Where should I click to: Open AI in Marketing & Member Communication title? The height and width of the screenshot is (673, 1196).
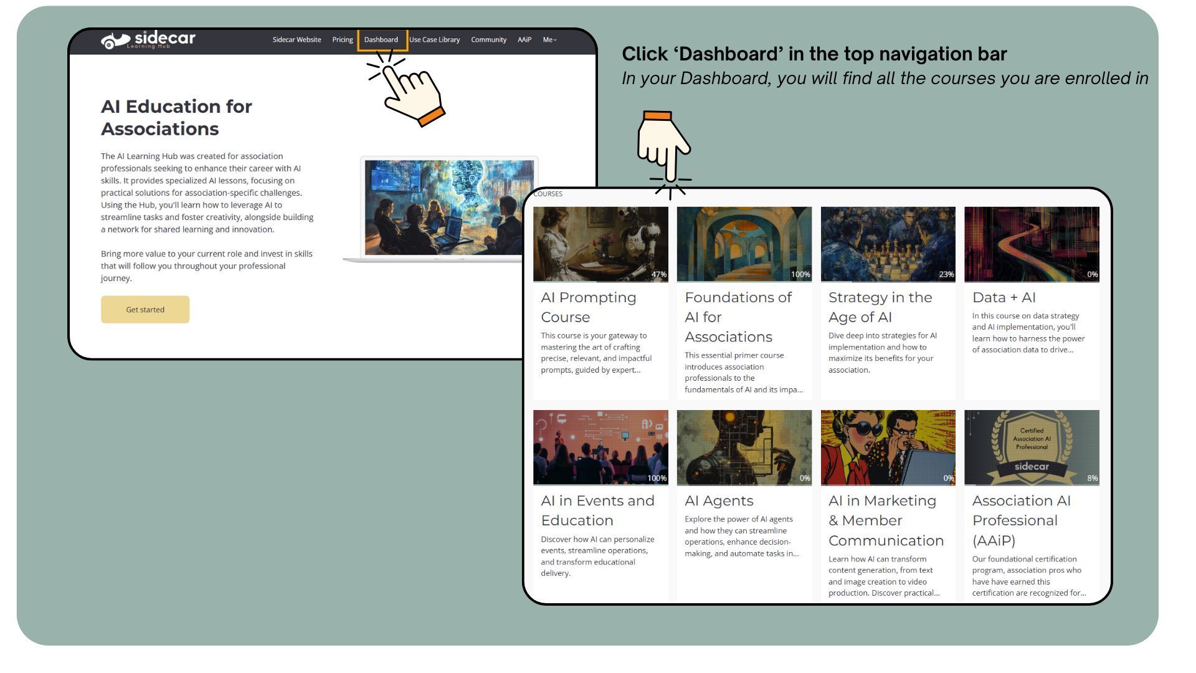point(885,520)
